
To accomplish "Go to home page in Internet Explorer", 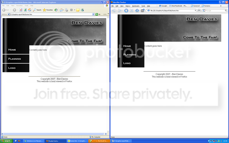I will point(30,10).
